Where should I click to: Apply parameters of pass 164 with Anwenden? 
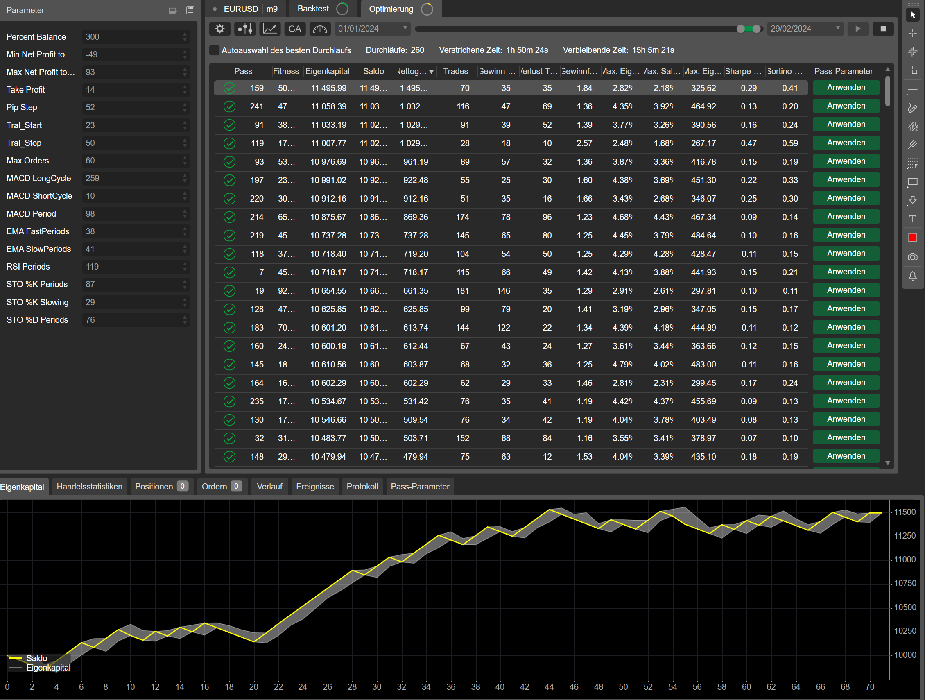tap(846, 383)
